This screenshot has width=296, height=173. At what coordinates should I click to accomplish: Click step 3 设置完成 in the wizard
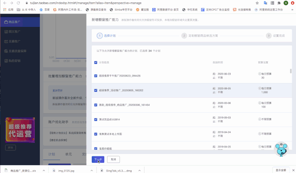pos(275,36)
